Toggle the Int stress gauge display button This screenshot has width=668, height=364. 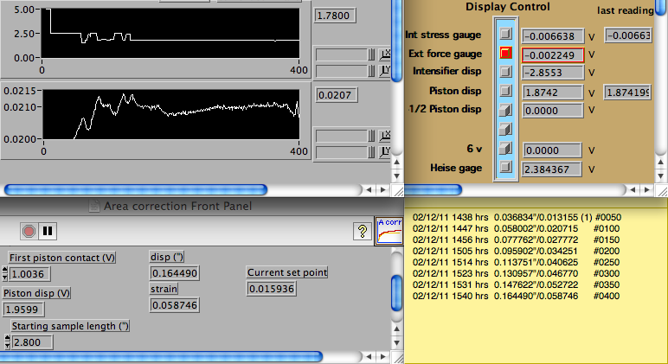pos(505,35)
